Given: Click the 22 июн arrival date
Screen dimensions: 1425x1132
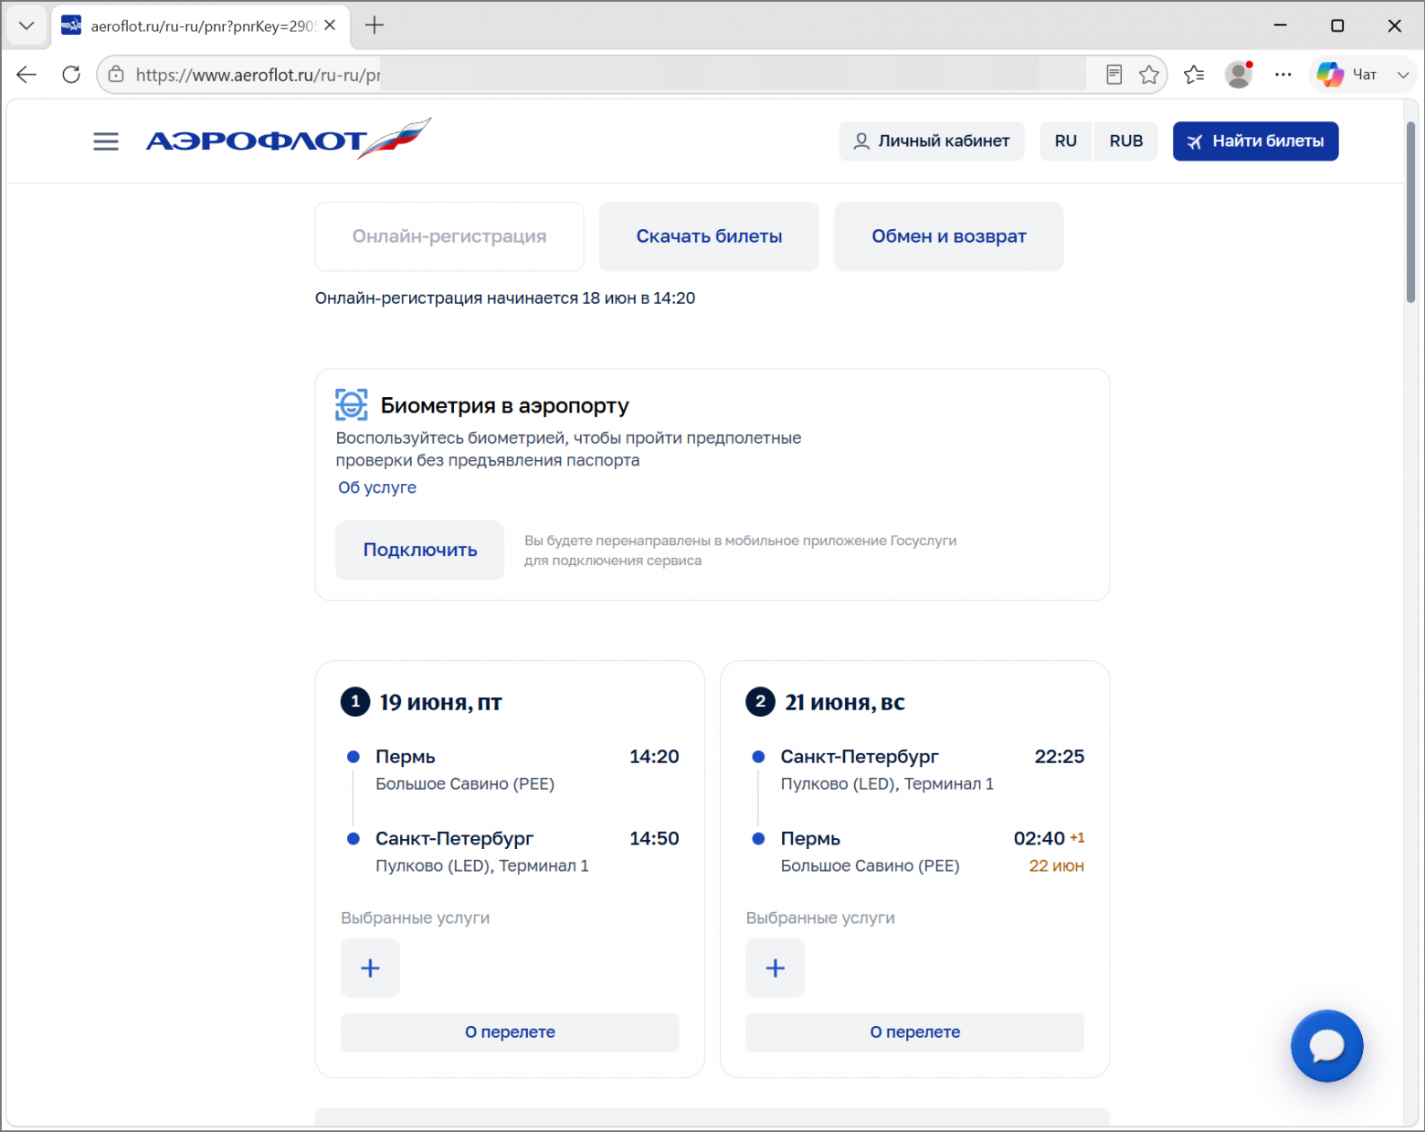Looking at the screenshot, I should (1057, 866).
